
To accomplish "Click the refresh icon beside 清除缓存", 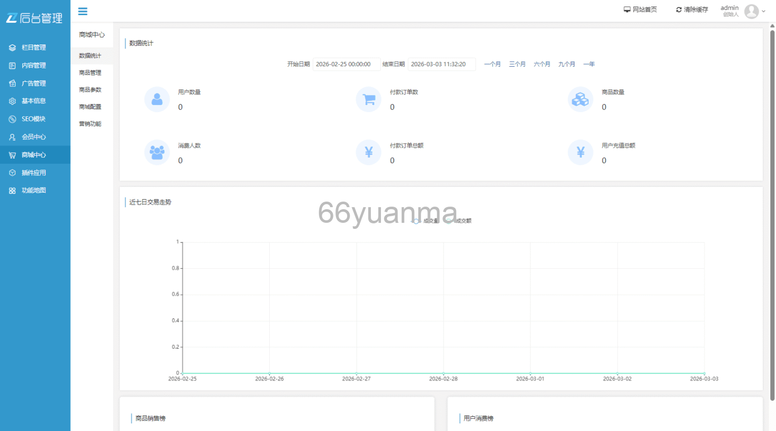I will pyautogui.click(x=679, y=10).
